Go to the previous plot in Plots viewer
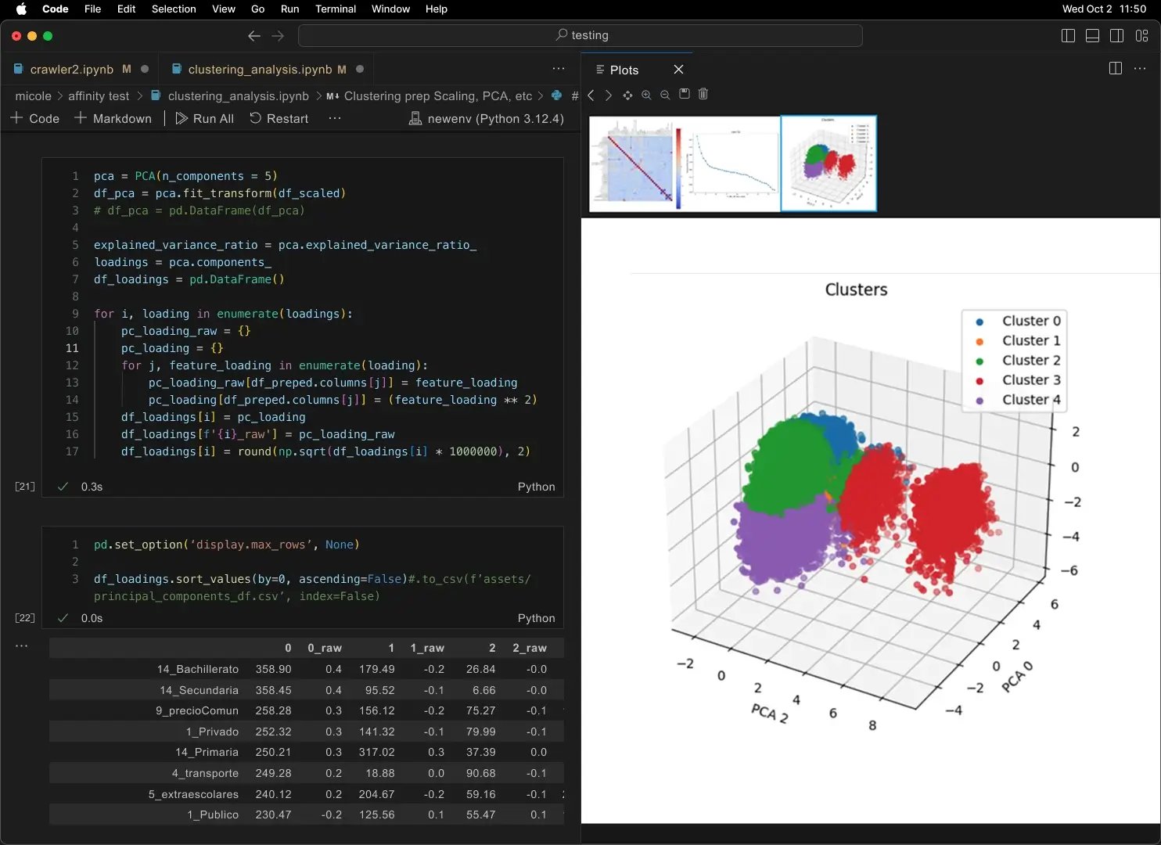Viewport: 1161px width, 845px height. (x=591, y=95)
